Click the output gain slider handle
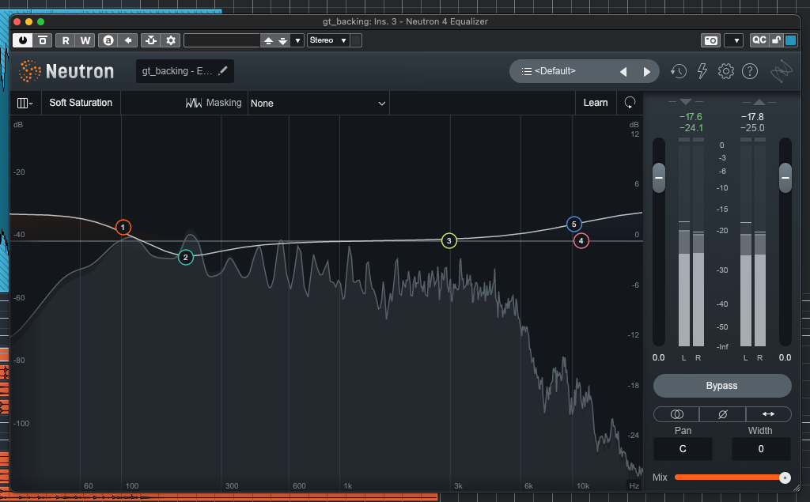Image resolution: width=810 pixels, height=502 pixels. 785,178
